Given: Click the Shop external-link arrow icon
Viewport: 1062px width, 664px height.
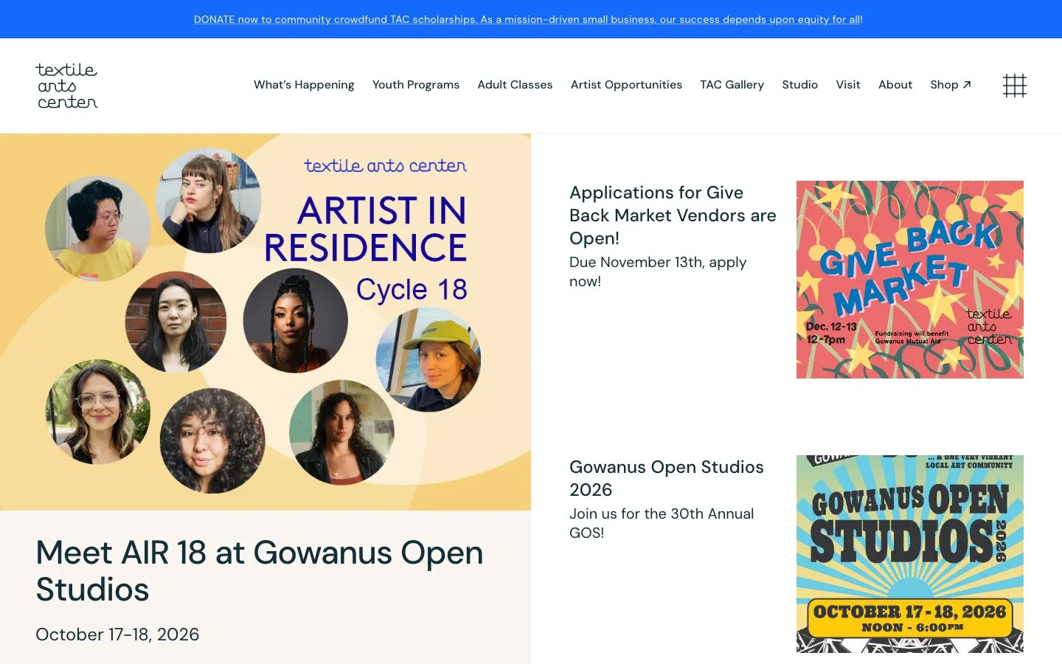Looking at the screenshot, I should click(x=967, y=85).
